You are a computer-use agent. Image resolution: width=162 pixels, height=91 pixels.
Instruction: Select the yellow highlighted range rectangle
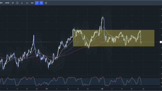tap(114, 38)
